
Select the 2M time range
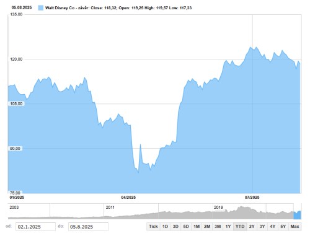tap(207, 227)
